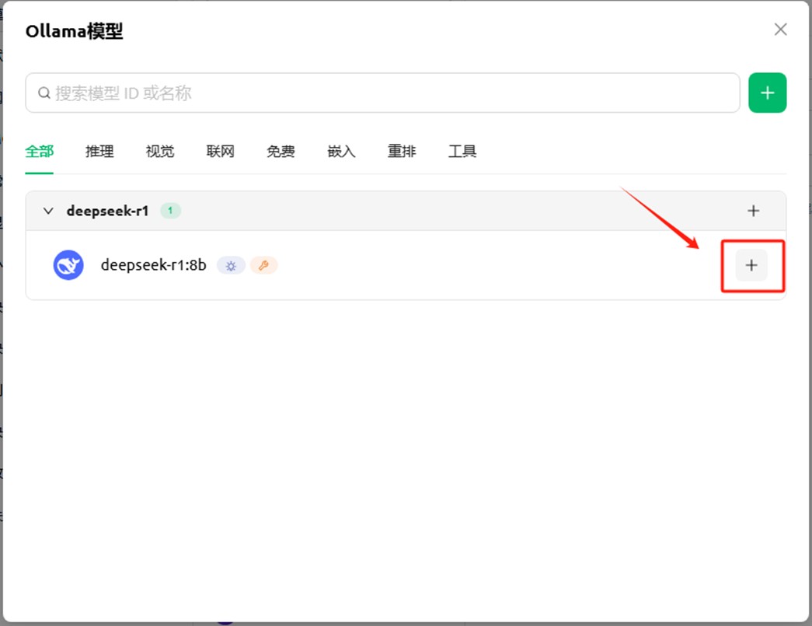Focus the 搜索模型 ID 或名称 search field
812x626 pixels.
pyautogui.click(x=383, y=93)
